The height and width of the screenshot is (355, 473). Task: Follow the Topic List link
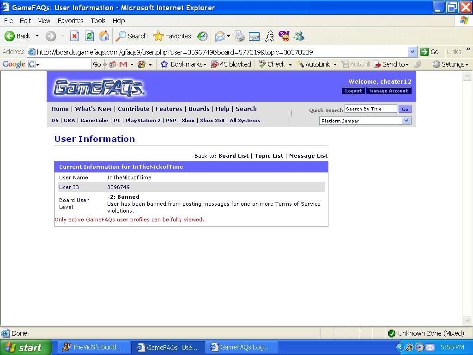268,156
